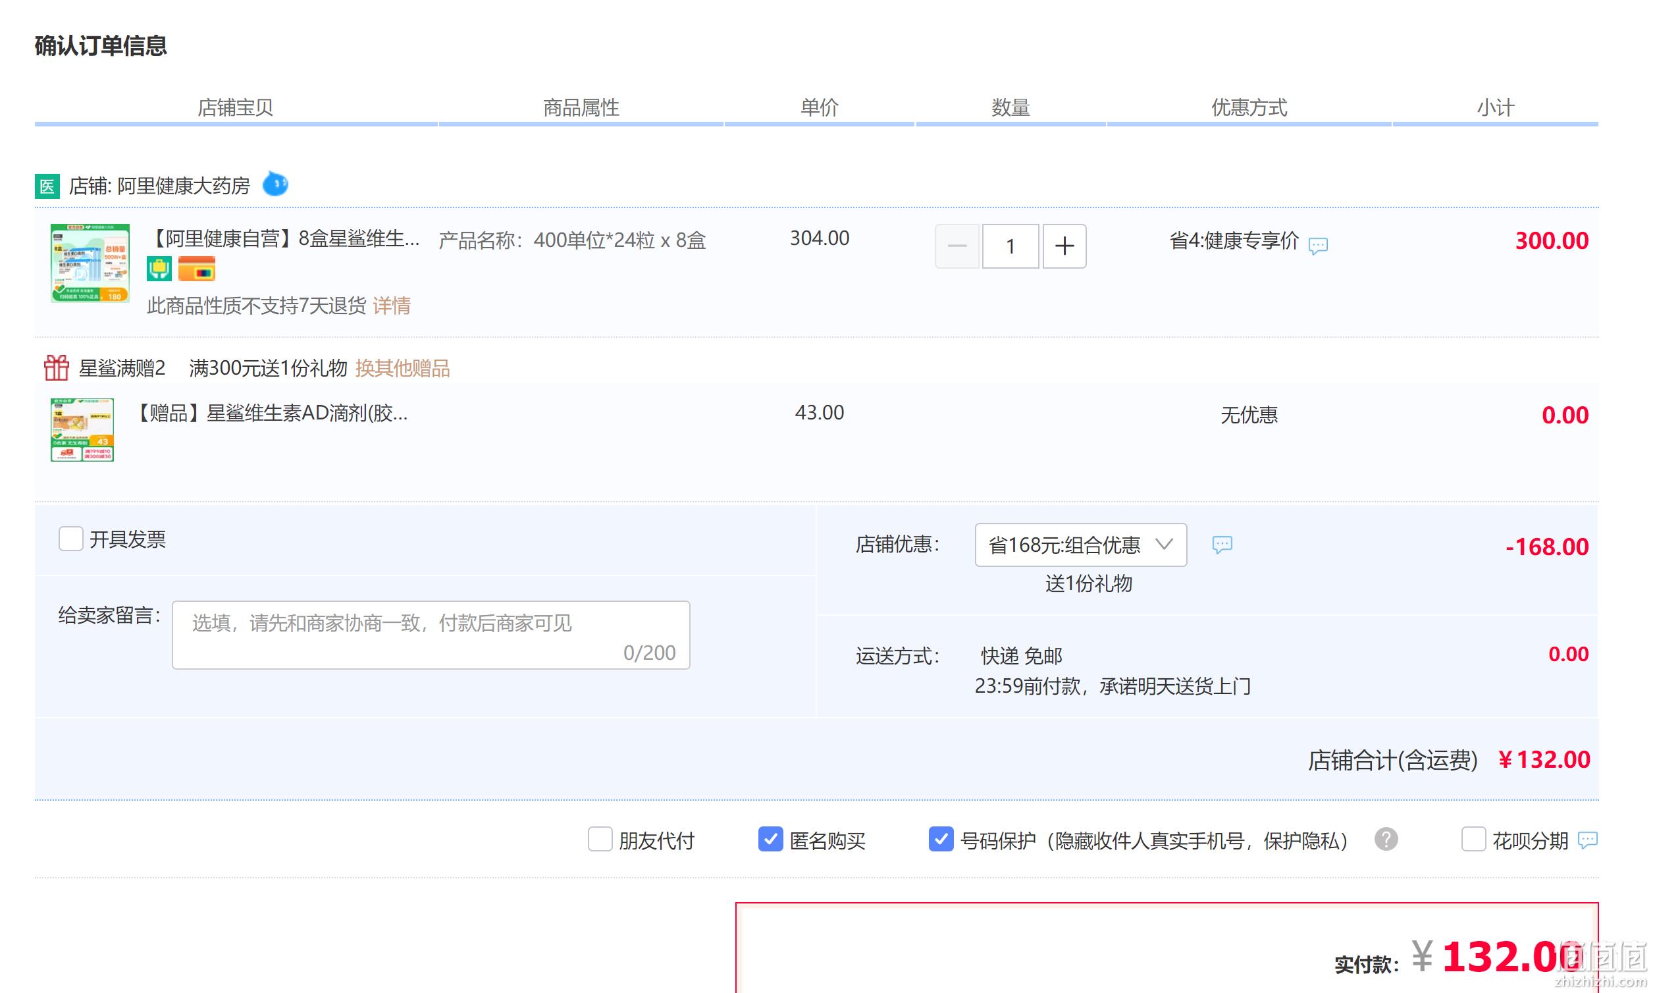Click the discount amount -168.00

point(1546,547)
